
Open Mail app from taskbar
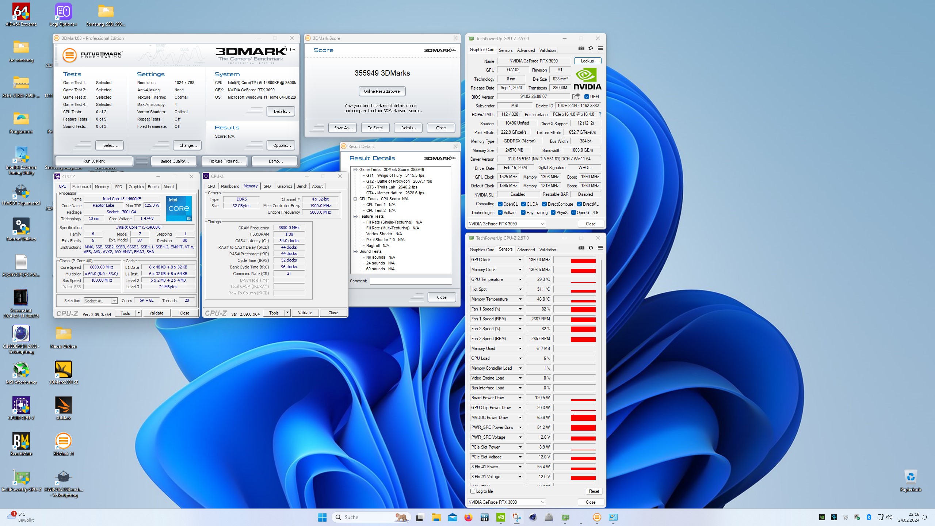click(452, 517)
